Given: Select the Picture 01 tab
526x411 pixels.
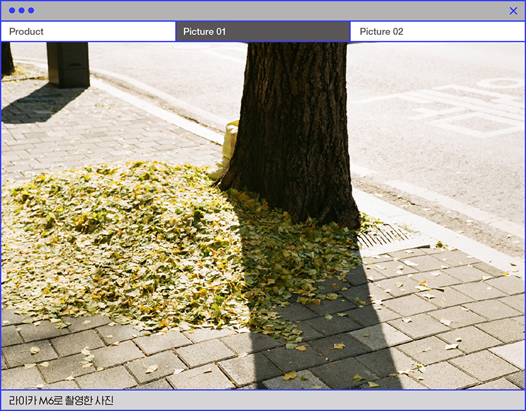Looking at the screenshot, I should pos(263,31).
